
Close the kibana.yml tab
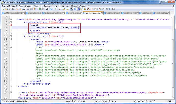[150, 13]
